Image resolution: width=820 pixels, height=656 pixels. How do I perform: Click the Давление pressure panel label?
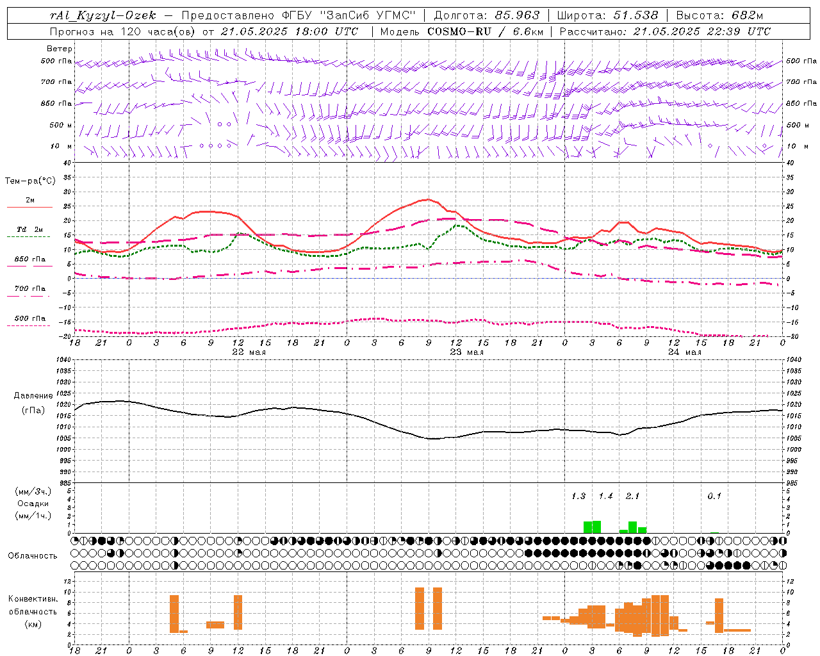(x=33, y=396)
